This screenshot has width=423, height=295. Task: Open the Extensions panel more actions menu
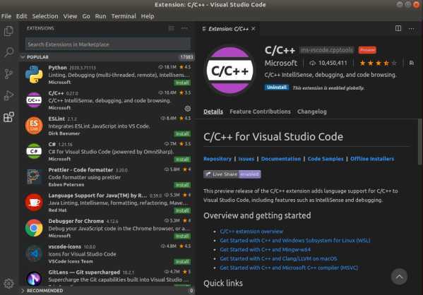click(x=184, y=28)
